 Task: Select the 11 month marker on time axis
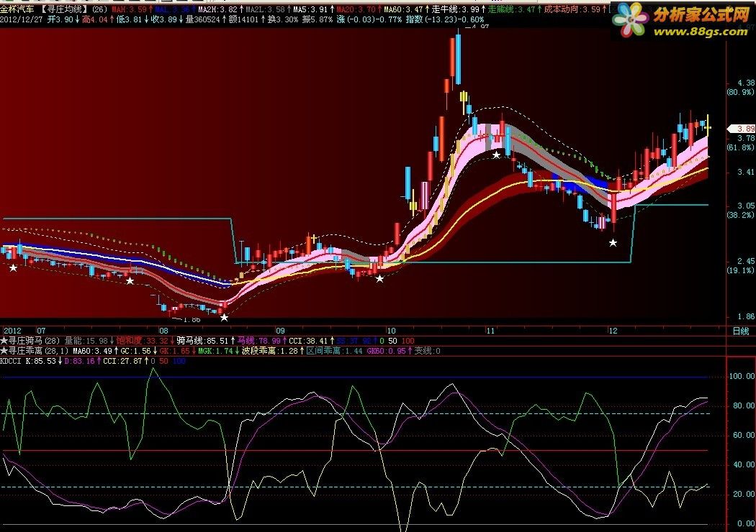coord(490,331)
